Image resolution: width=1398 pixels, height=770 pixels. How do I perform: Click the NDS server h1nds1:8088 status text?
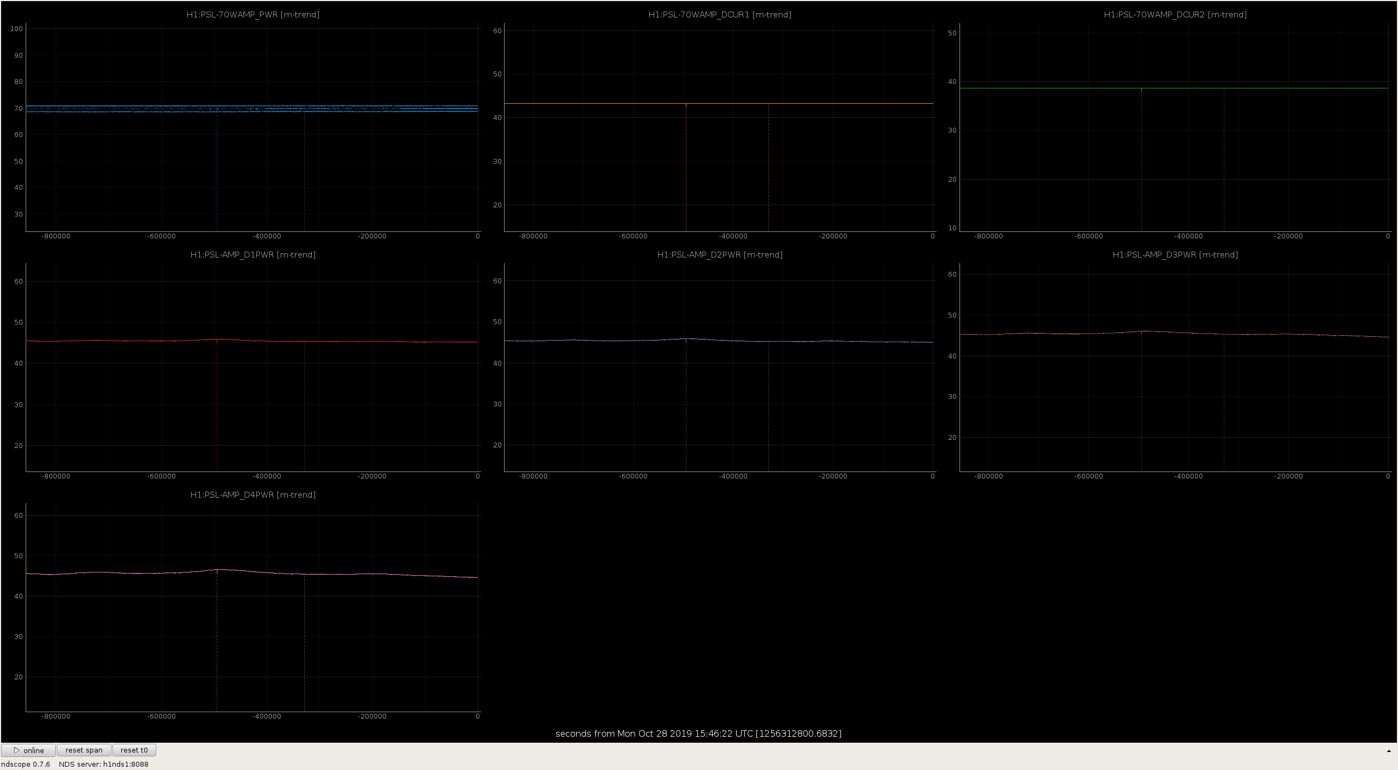(104, 764)
